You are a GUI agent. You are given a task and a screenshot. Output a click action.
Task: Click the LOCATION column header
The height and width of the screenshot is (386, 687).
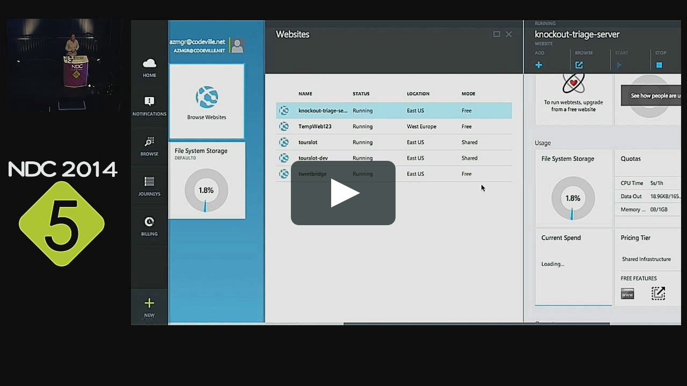pos(418,94)
